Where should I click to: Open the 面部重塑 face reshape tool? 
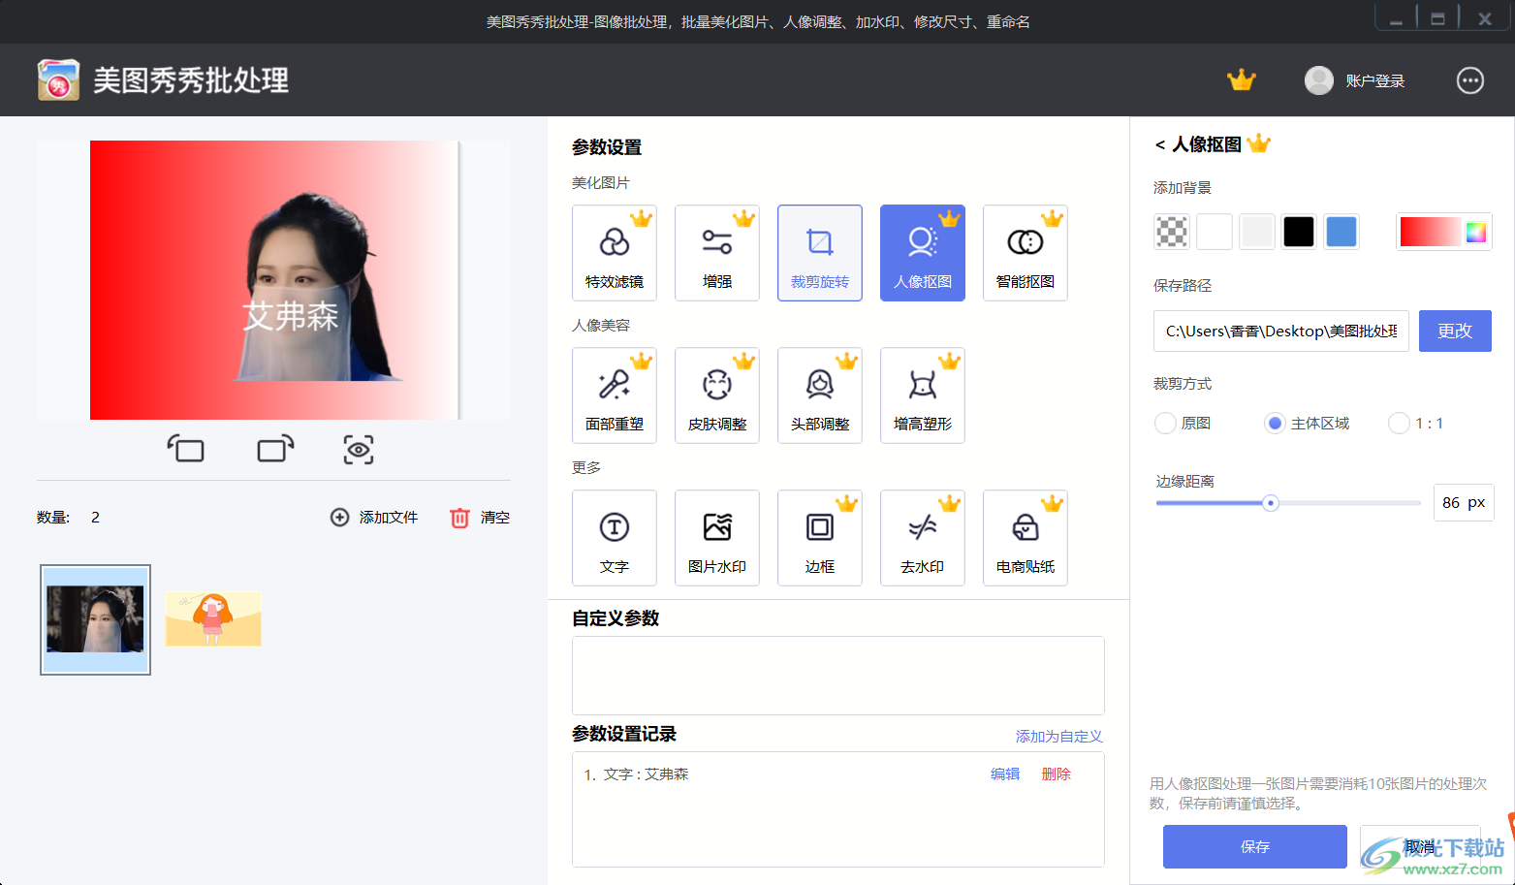pos(615,395)
